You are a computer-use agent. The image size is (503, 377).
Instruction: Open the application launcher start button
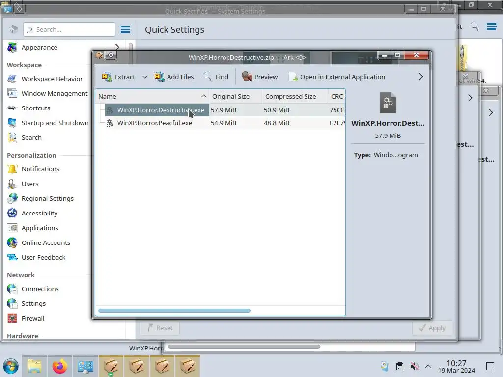coord(11,366)
